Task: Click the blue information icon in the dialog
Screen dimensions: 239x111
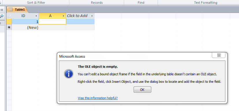Action: (x=69, y=74)
